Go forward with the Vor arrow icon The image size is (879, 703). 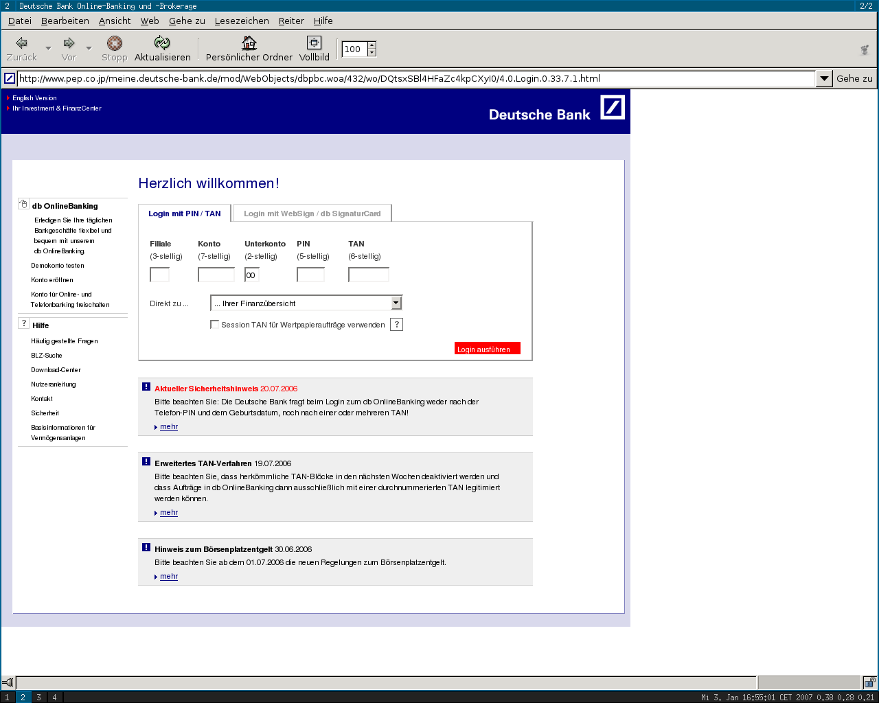[69, 43]
